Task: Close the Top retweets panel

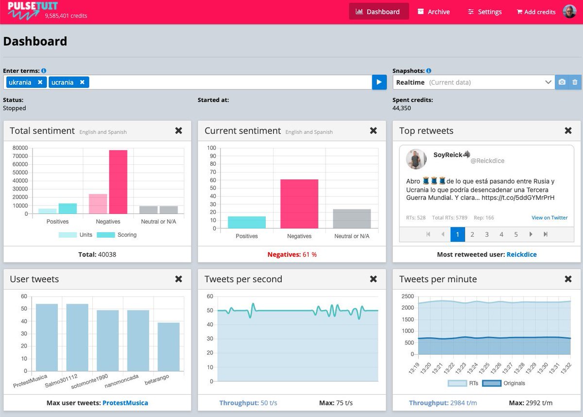Action: click(568, 130)
